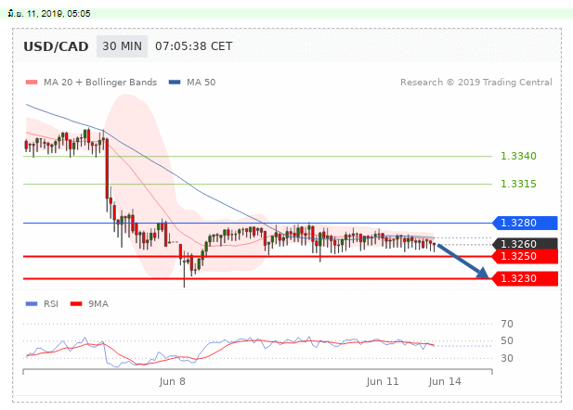The height and width of the screenshot is (410, 573).
Task: Click the blue RSI legend swatch
Action: (x=32, y=303)
